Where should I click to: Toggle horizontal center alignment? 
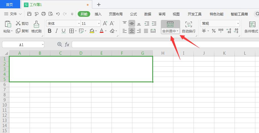click(132, 31)
